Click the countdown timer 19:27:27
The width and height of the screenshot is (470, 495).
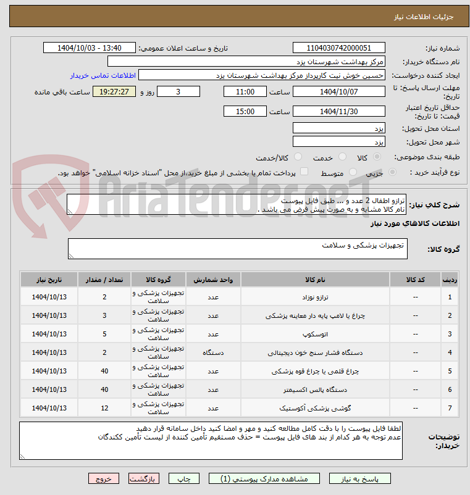pyautogui.click(x=114, y=91)
